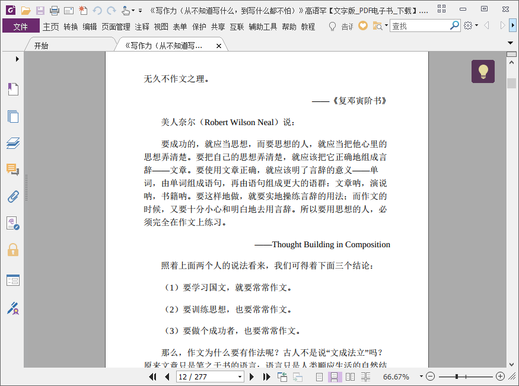Save document with the floppy disk icon
Viewport: 519px width, 386px height.
coord(40,11)
